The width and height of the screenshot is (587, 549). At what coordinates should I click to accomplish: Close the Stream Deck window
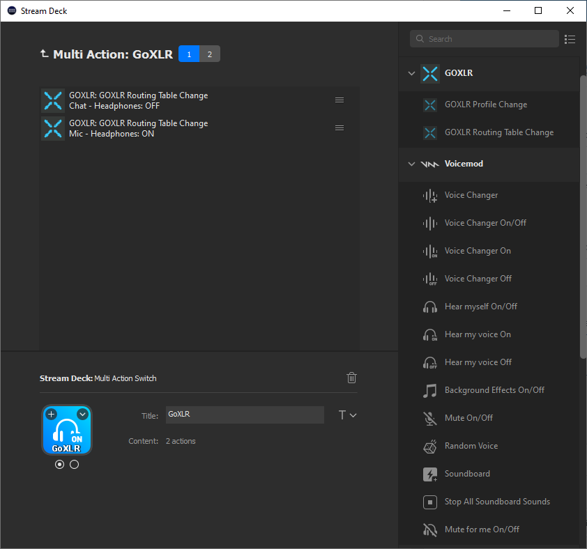(570, 11)
